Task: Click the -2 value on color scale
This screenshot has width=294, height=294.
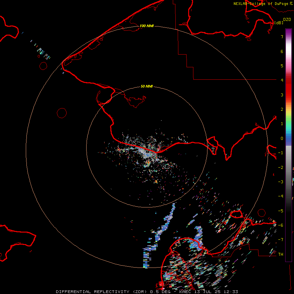Action: click(281, 168)
